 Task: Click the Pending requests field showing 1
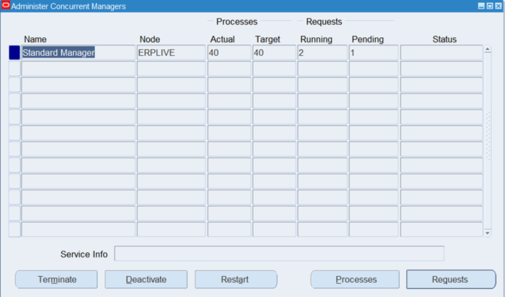coord(373,53)
